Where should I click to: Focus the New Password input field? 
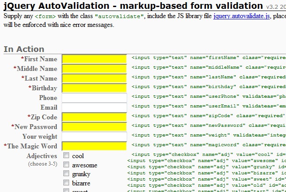click(x=94, y=127)
